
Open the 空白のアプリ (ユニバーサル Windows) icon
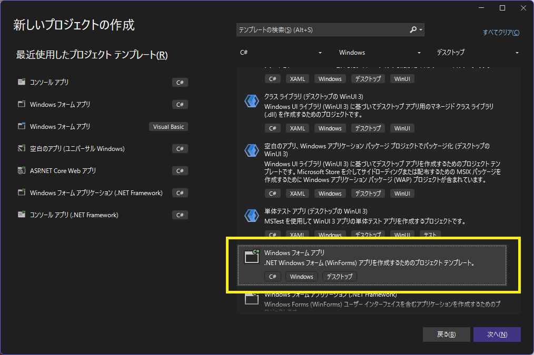click(21, 148)
